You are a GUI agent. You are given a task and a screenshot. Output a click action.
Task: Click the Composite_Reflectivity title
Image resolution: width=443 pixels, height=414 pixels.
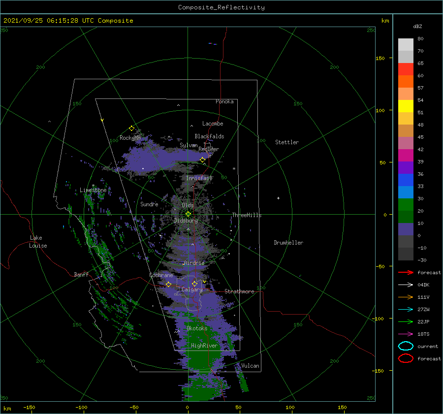point(221,7)
